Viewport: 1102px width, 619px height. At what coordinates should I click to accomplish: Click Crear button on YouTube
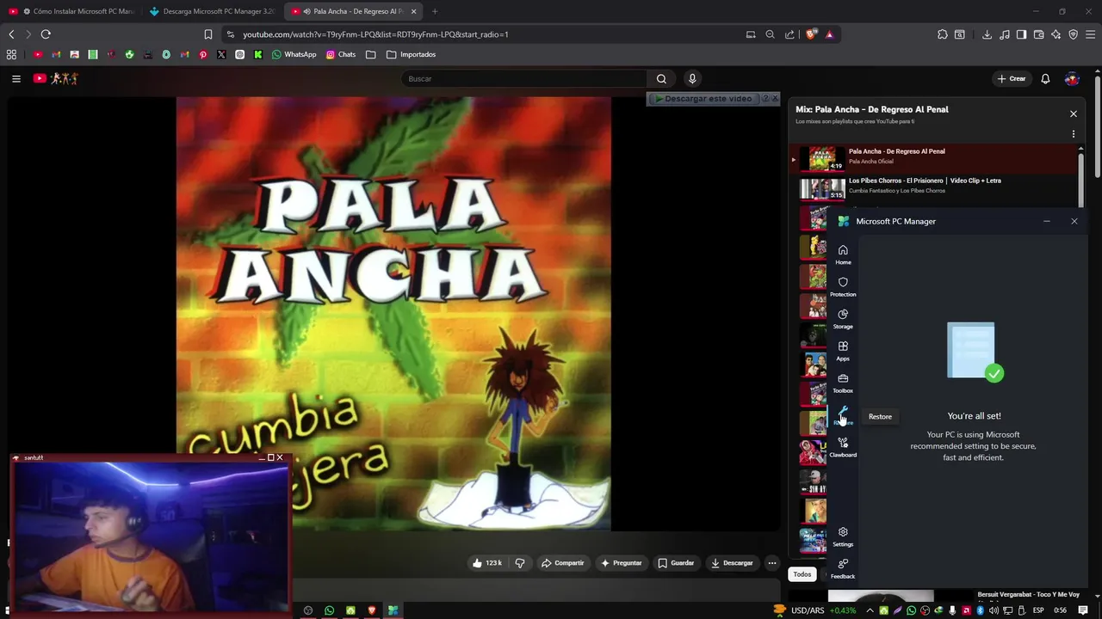pos(1012,78)
